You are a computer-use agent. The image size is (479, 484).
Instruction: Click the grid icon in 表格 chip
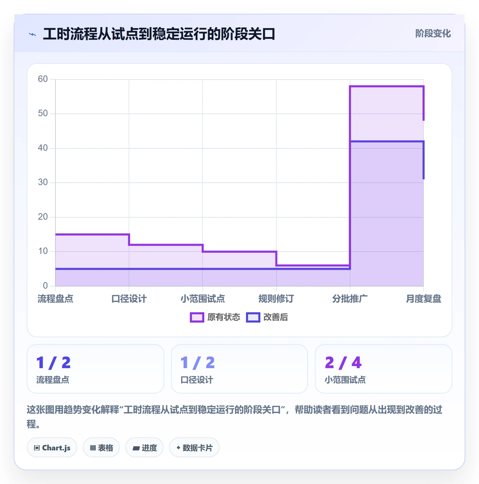(93, 448)
